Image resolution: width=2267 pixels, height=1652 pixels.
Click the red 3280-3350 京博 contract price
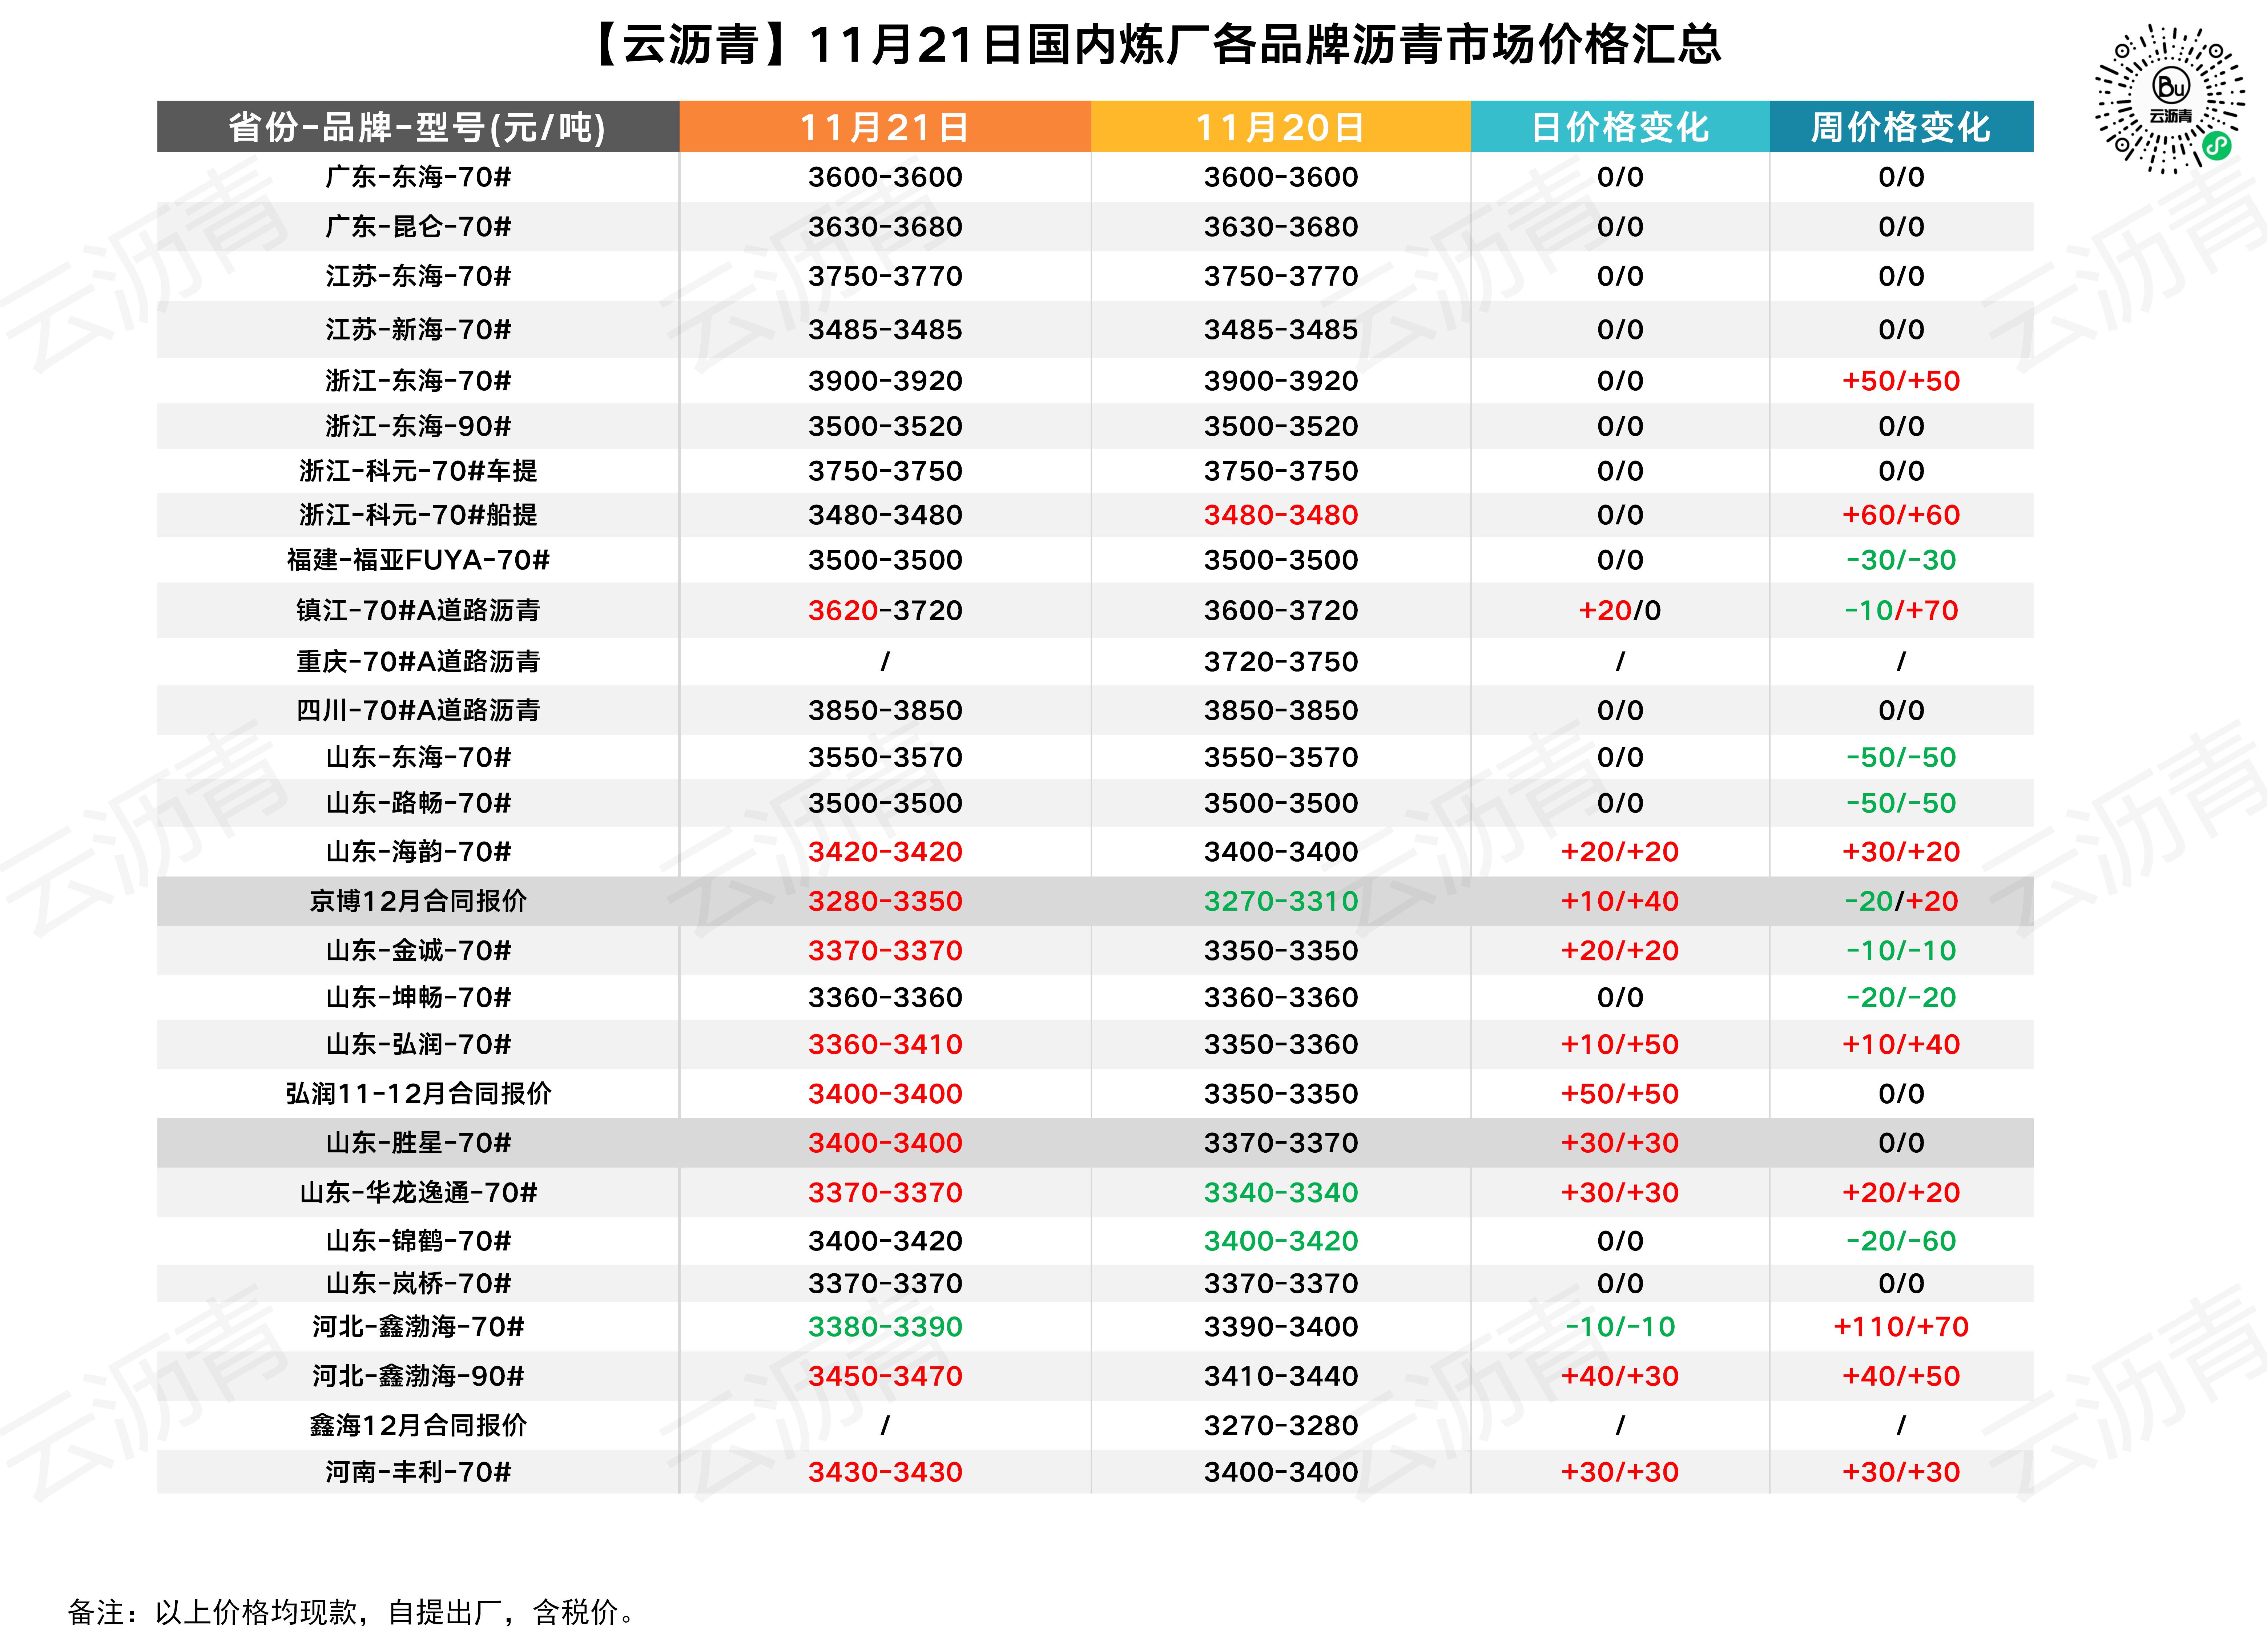coord(885,901)
